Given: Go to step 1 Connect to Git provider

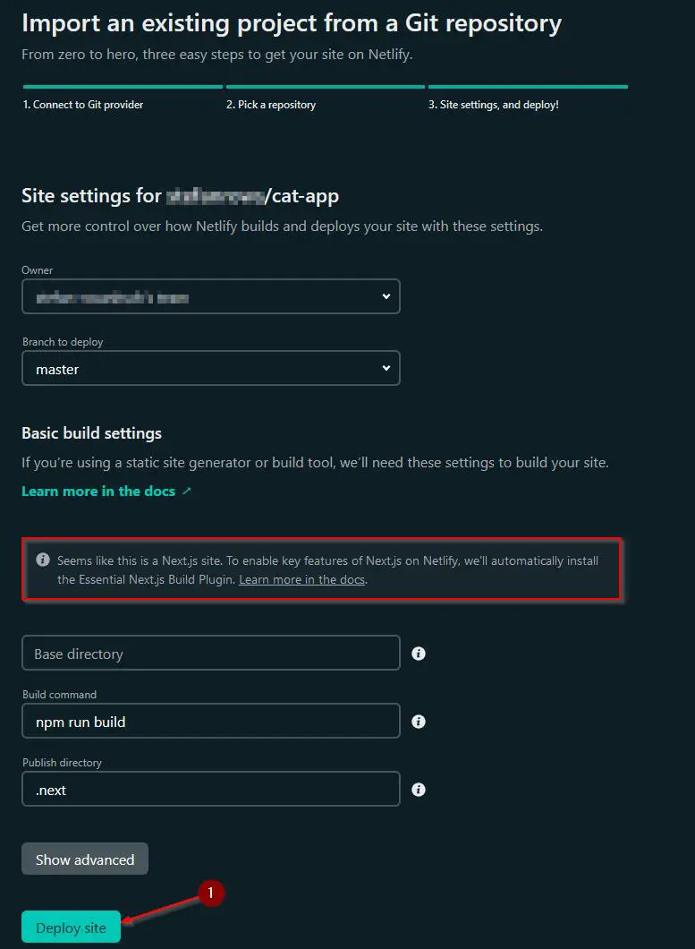Looking at the screenshot, I should point(83,105).
